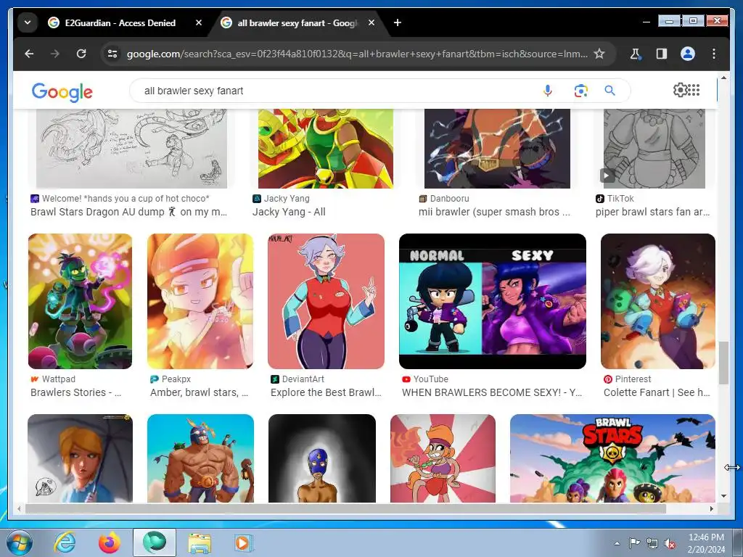Open Peakpx Amber brawl stars thumbnail
The width and height of the screenshot is (743, 557).
pyautogui.click(x=200, y=301)
